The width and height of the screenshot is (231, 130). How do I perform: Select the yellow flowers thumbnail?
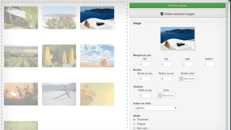coord(59,56)
